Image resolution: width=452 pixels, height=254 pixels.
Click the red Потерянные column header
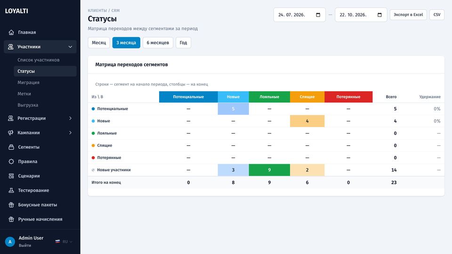pos(348,97)
